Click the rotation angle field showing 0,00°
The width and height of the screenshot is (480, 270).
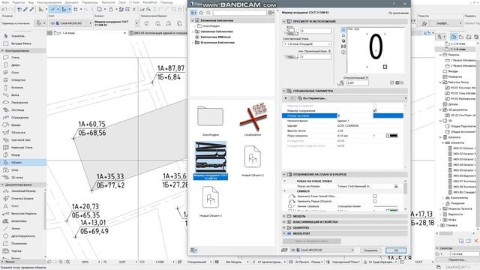[357, 83]
